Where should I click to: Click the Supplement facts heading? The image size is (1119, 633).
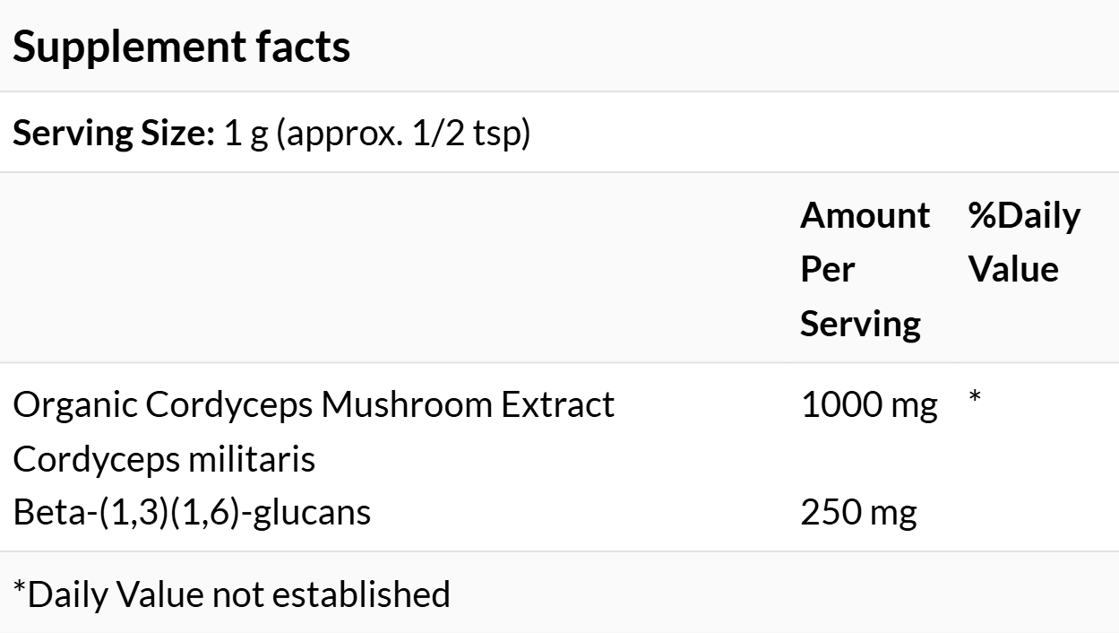(181, 47)
